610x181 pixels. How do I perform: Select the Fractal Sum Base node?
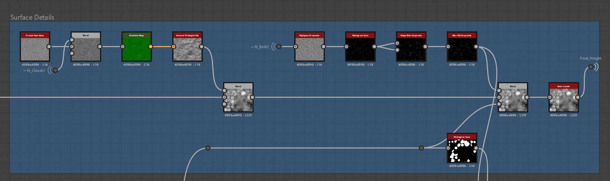(35, 47)
